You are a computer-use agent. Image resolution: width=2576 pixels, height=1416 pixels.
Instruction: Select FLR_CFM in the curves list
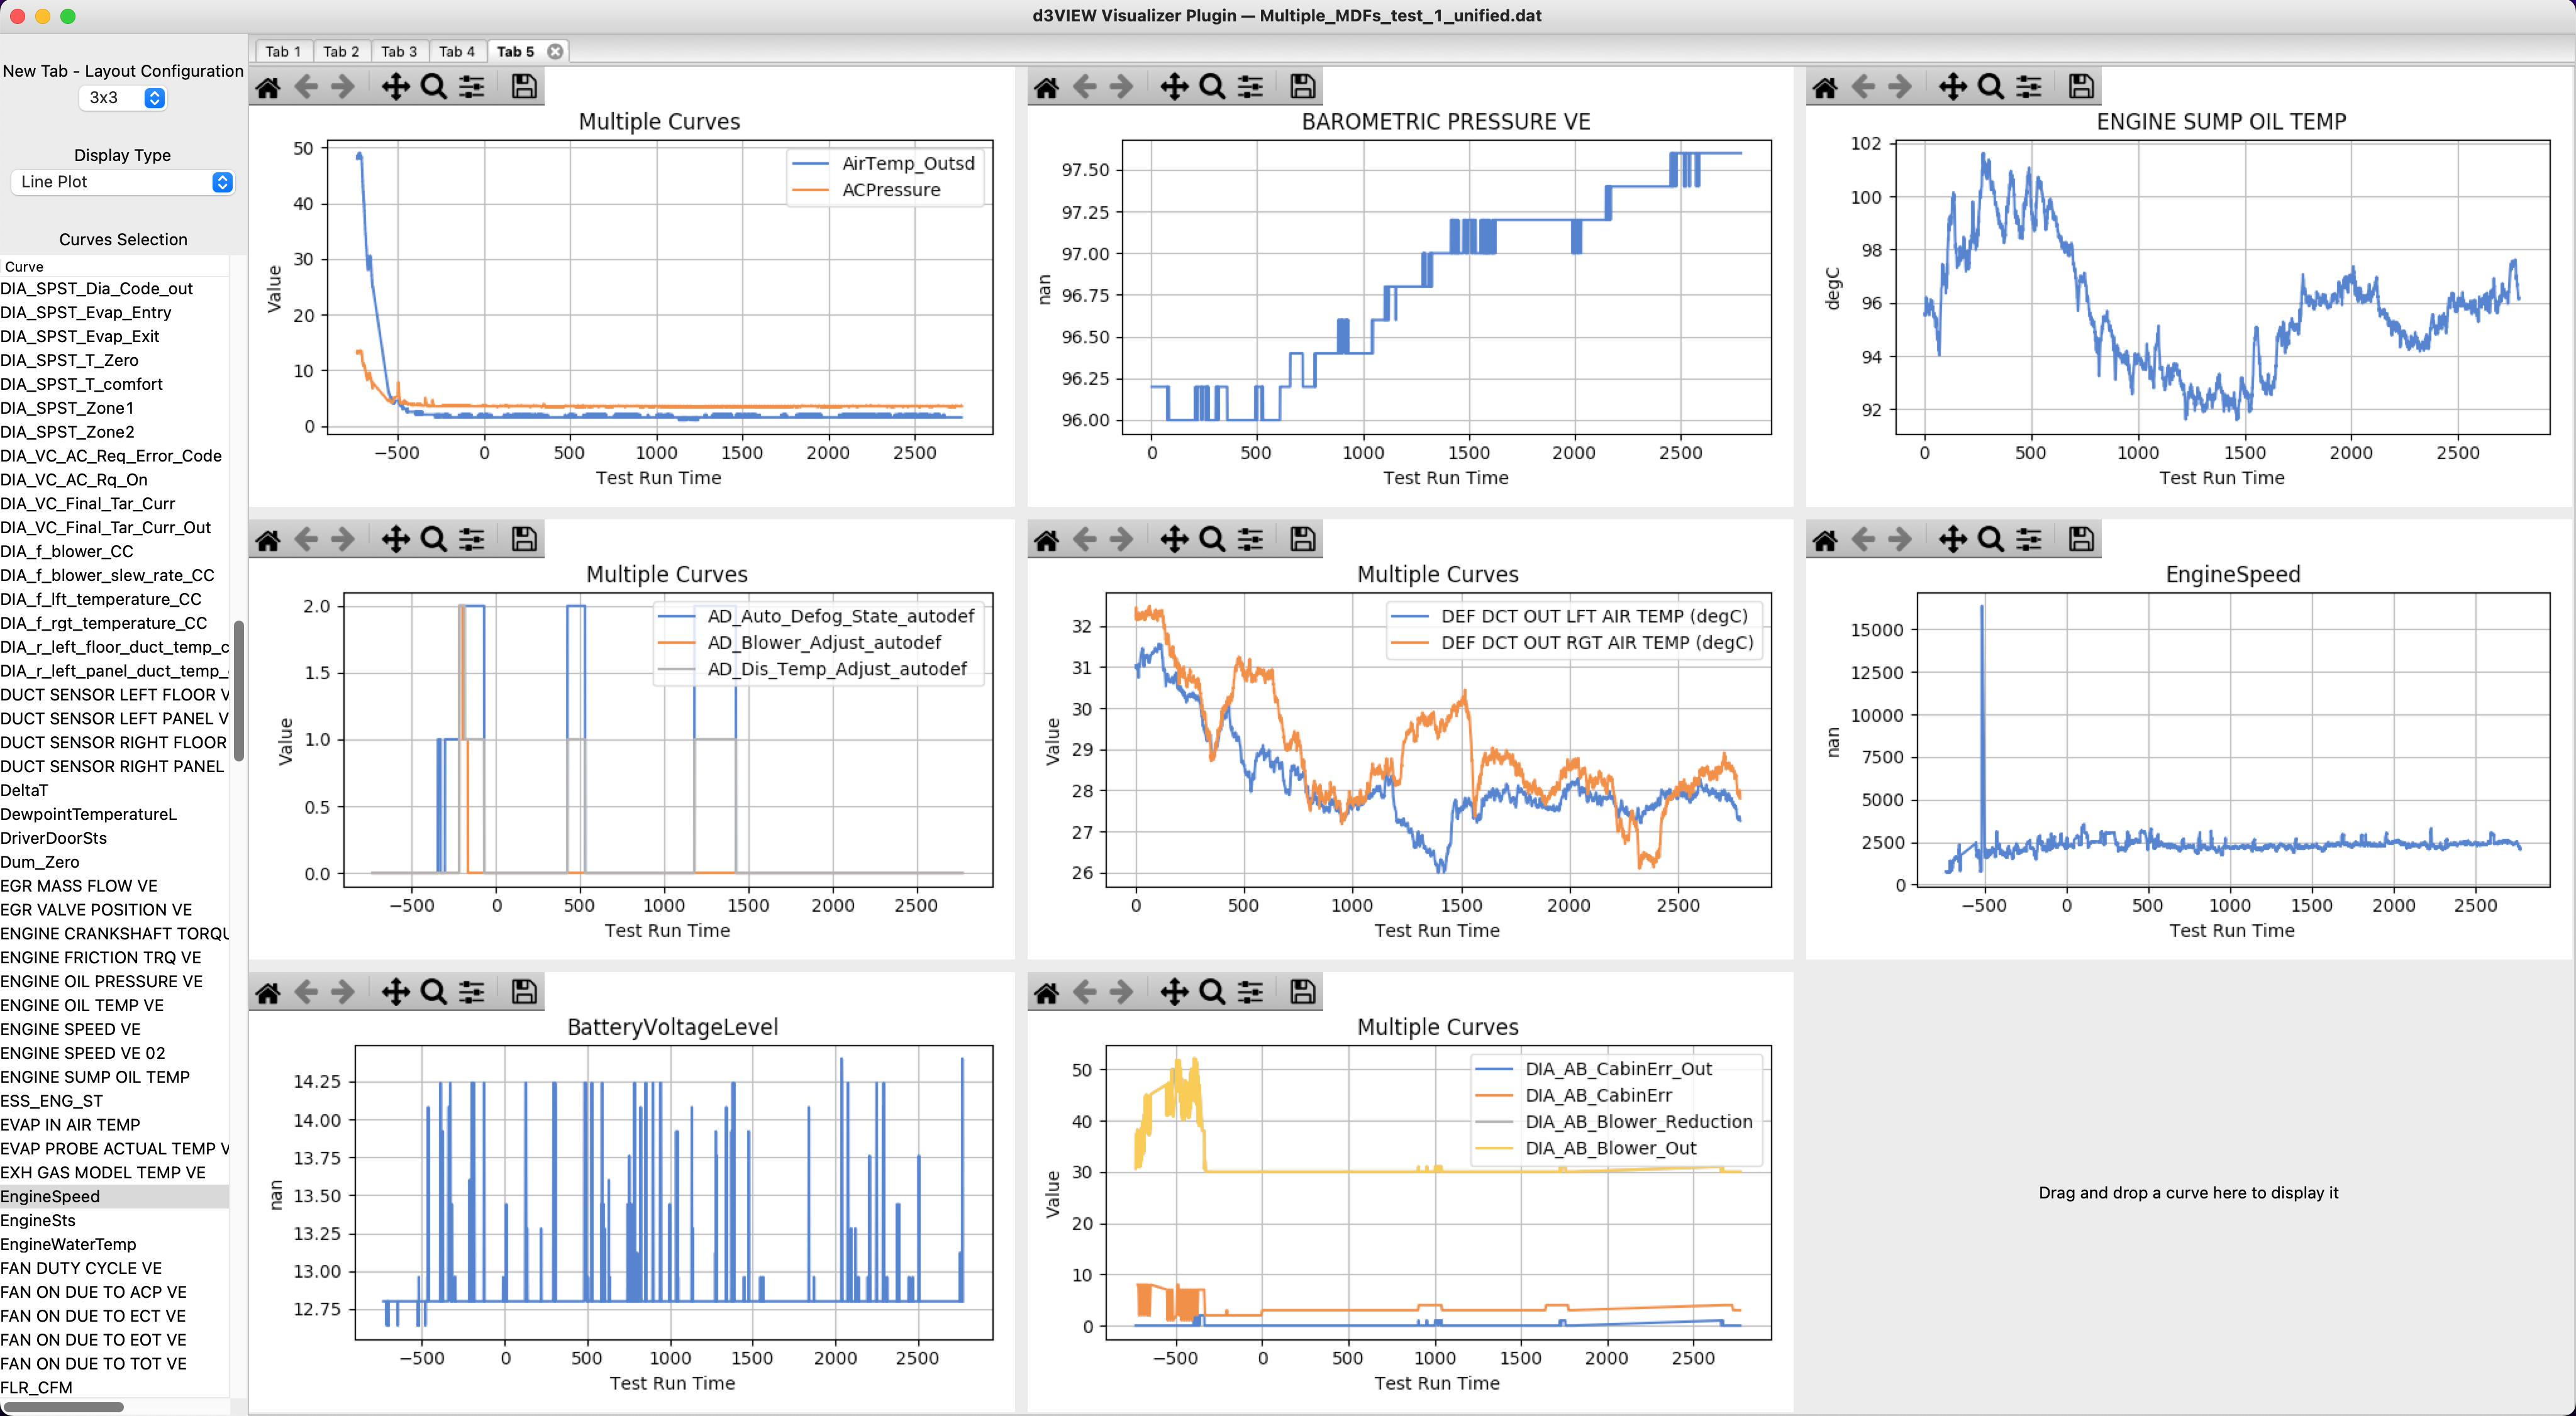[114, 1387]
